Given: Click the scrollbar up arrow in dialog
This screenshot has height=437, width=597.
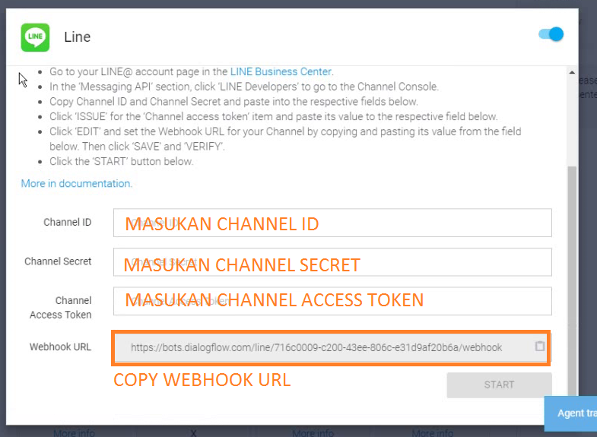Looking at the screenshot, I should tap(572, 72).
